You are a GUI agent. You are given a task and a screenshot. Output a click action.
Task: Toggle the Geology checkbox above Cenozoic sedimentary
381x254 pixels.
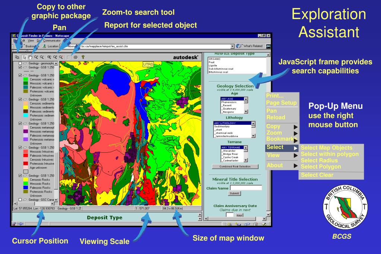pyautogui.click(x=20, y=99)
